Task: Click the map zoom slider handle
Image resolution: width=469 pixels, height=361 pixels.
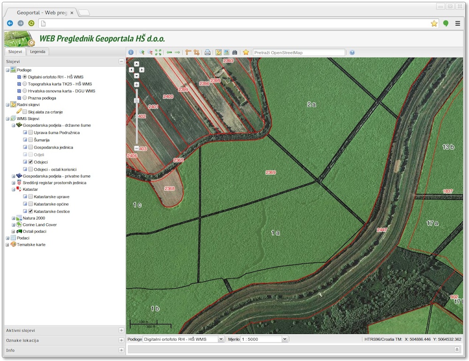Action: point(136,100)
